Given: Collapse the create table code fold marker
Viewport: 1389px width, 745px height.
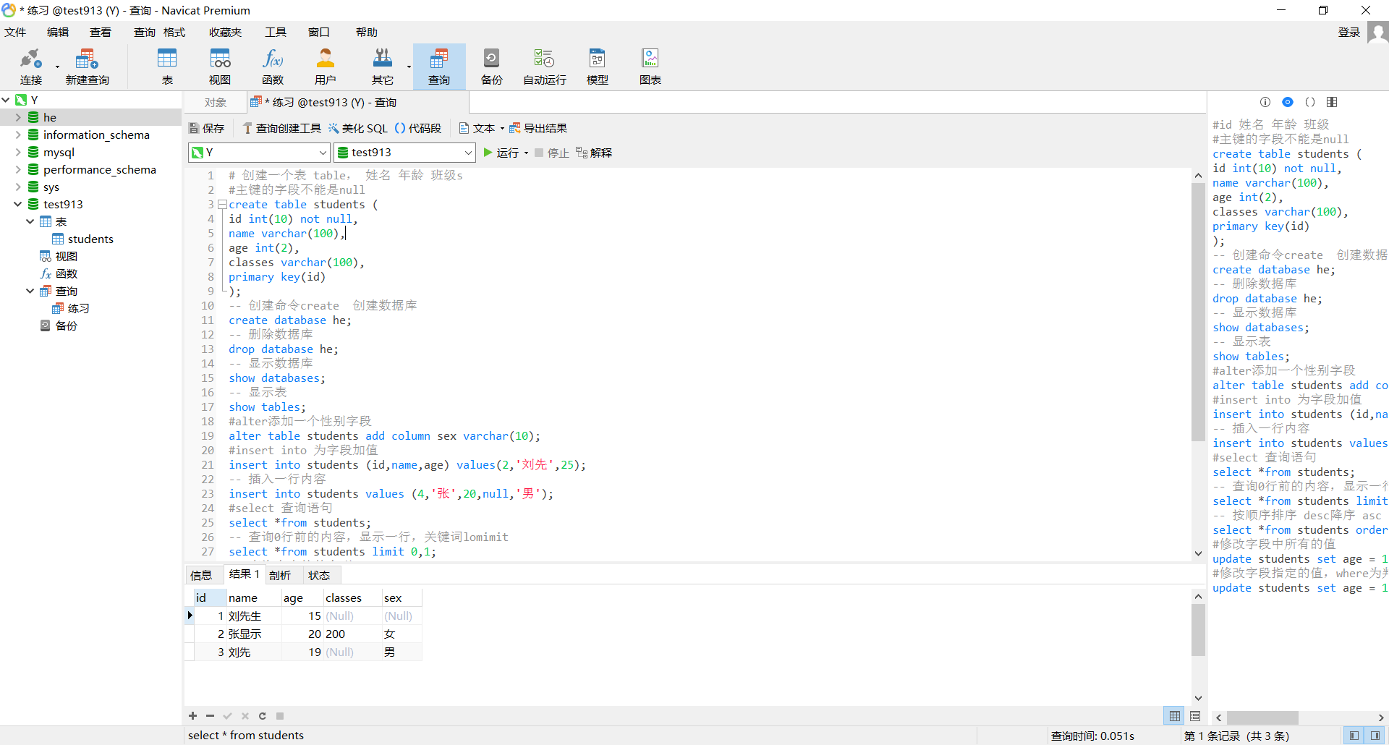Looking at the screenshot, I should point(222,205).
